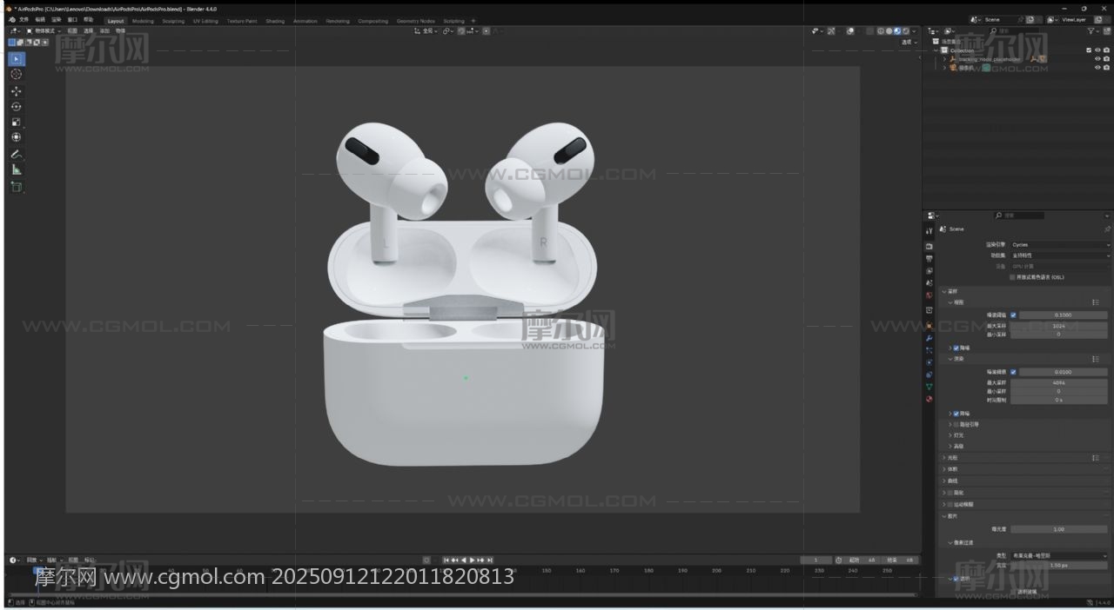The width and height of the screenshot is (1114, 610).
Task: Click the current frame number field
Action: (x=815, y=560)
